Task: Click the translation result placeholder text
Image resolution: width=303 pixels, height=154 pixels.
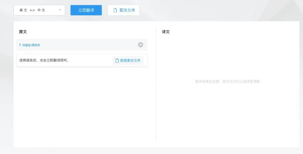Action: point(227,81)
